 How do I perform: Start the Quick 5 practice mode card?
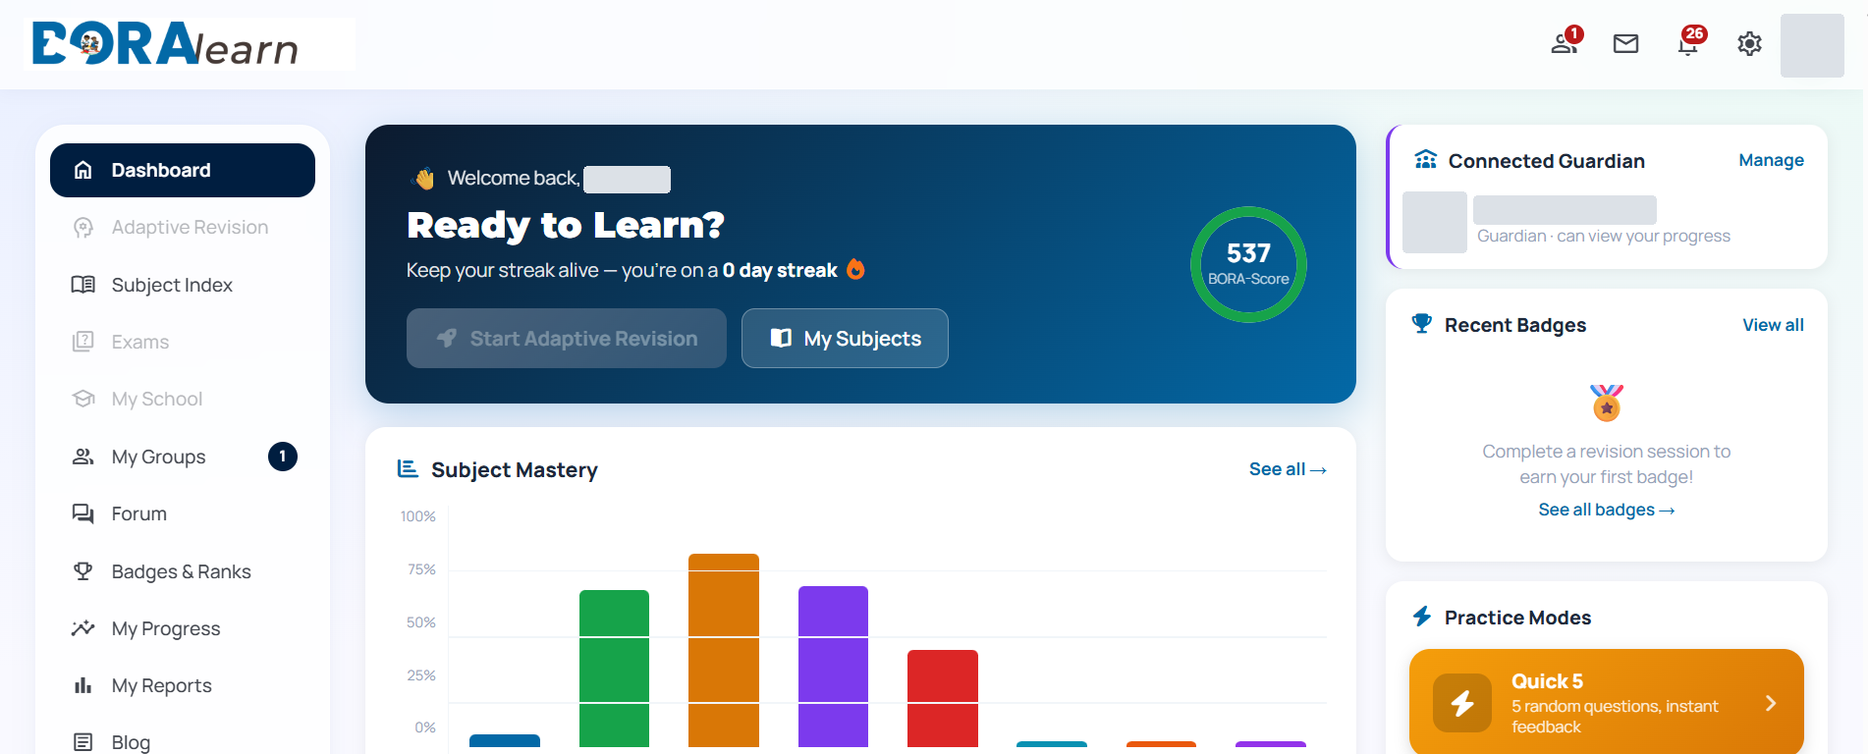point(1607,702)
